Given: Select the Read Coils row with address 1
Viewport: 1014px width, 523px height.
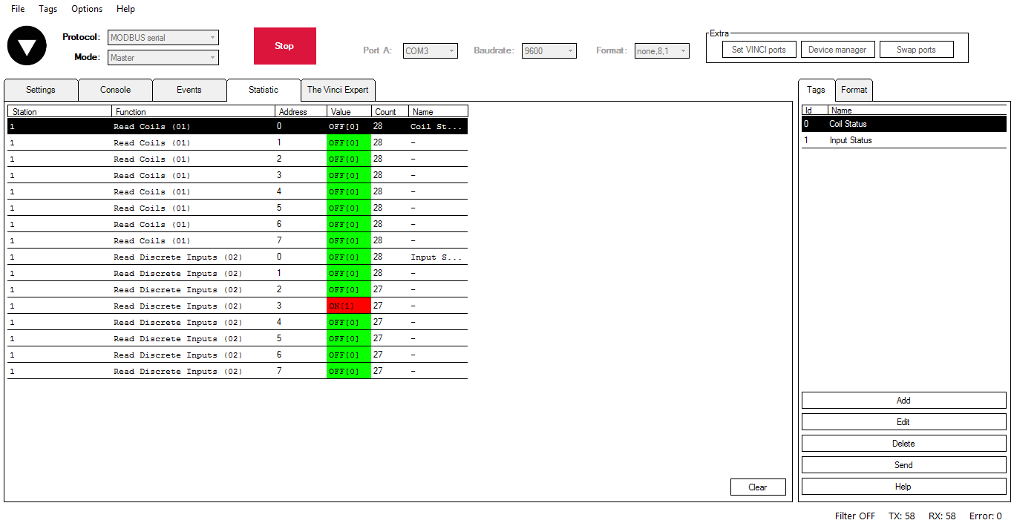Looking at the screenshot, I should pyautogui.click(x=238, y=142).
